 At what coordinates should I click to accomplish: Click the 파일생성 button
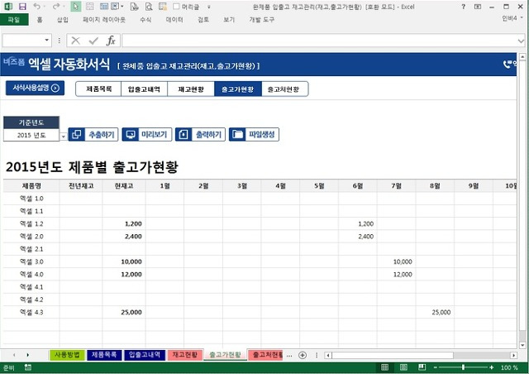tap(254, 135)
